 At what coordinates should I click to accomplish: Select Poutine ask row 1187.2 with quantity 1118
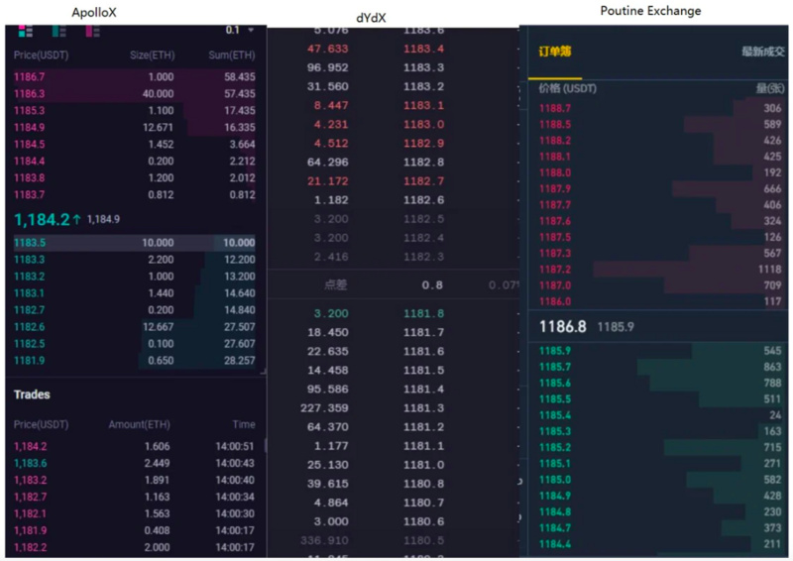point(660,270)
